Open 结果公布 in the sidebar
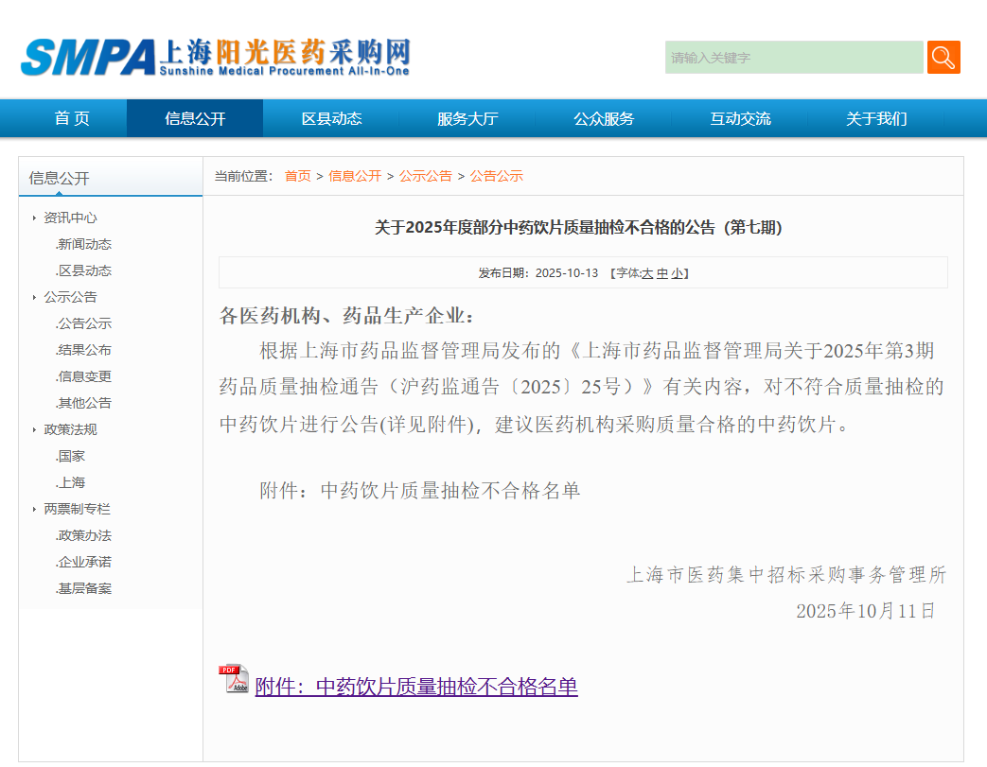 click(x=84, y=350)
